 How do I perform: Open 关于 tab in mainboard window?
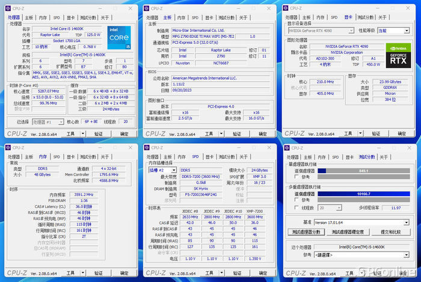(x=243, y=17)
